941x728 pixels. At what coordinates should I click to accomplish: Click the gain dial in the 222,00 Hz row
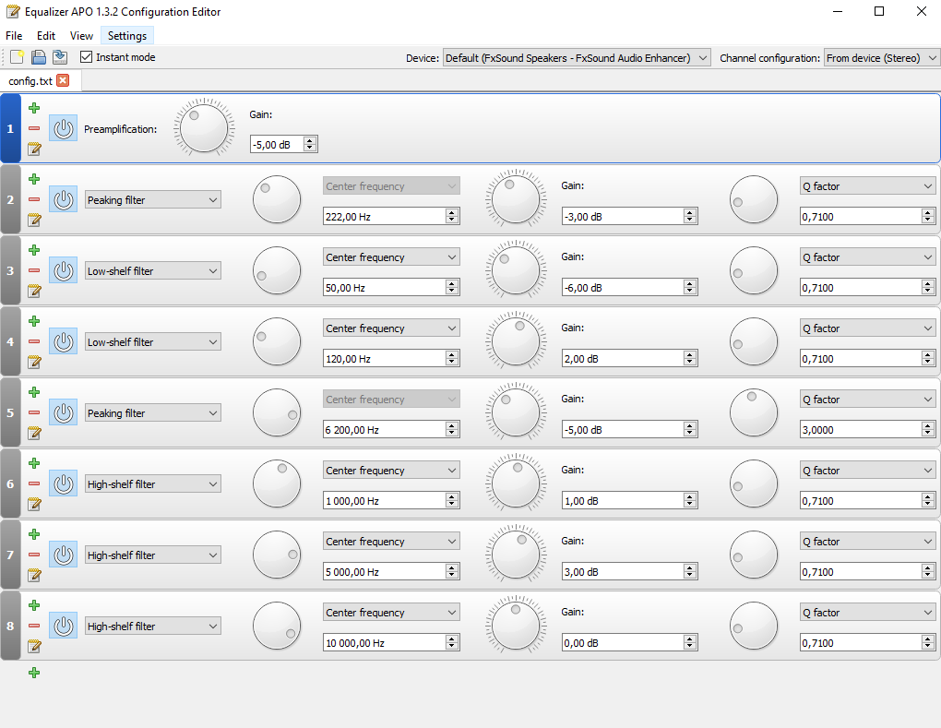(x=516, y=199)
